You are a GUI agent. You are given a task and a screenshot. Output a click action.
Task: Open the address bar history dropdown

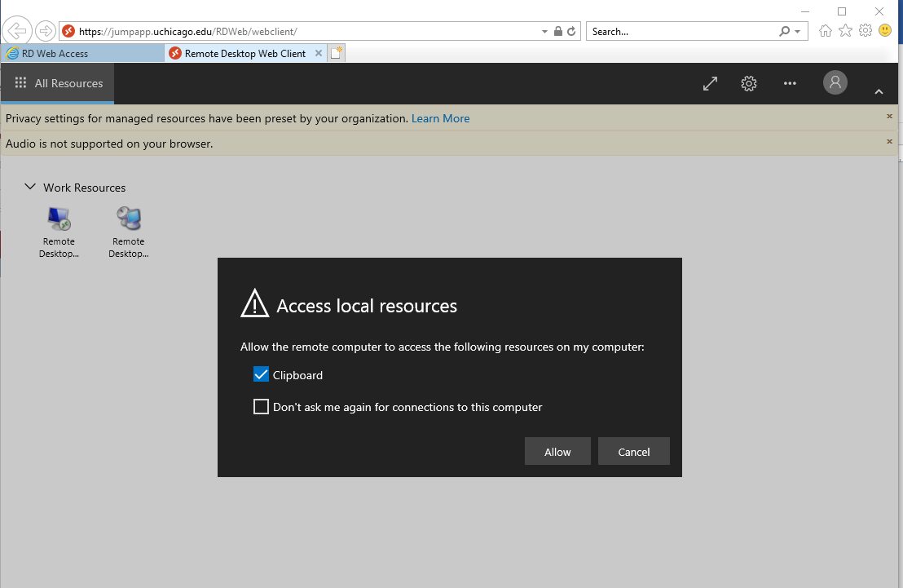click(x=544, y=31)
